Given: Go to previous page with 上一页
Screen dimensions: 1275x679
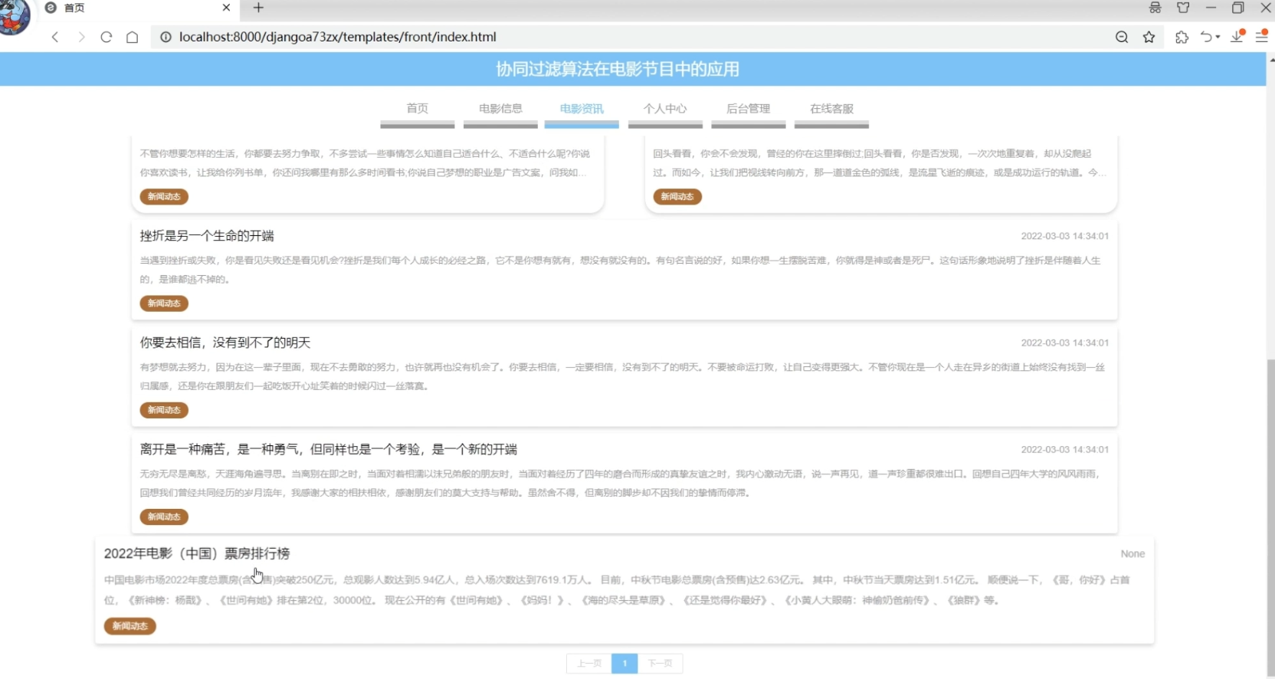Looking at the screenshot, I should pyautogui.click(x=589, y=663).
